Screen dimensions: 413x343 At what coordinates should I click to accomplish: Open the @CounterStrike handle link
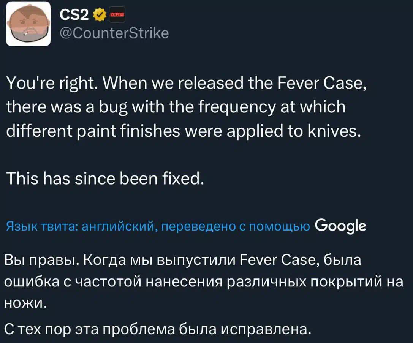pos(114,33)
